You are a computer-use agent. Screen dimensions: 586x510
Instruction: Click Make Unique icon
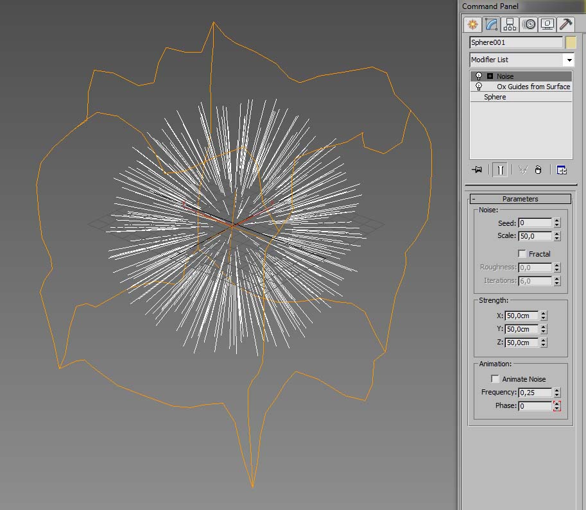pyautogui.click(x=522, y=170)
